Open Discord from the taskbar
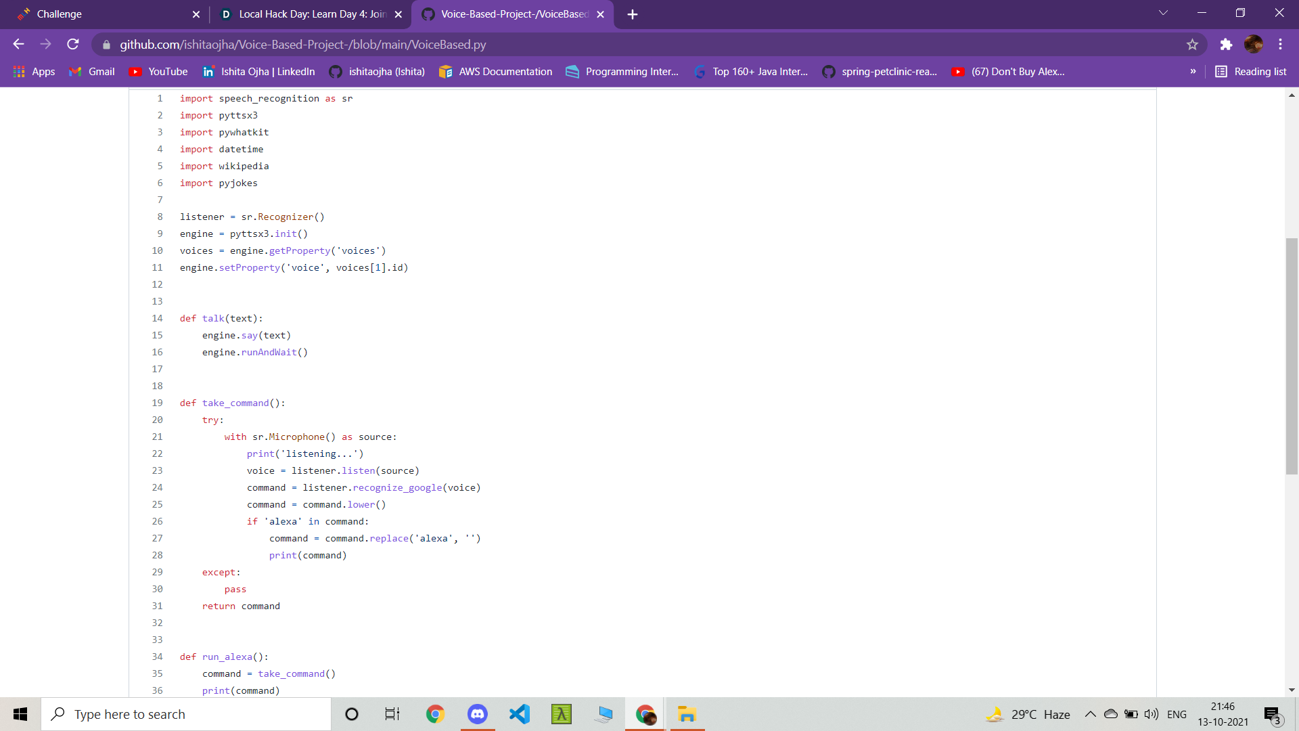The width and height of the screenshot is (1299, 731). point(478,714)
